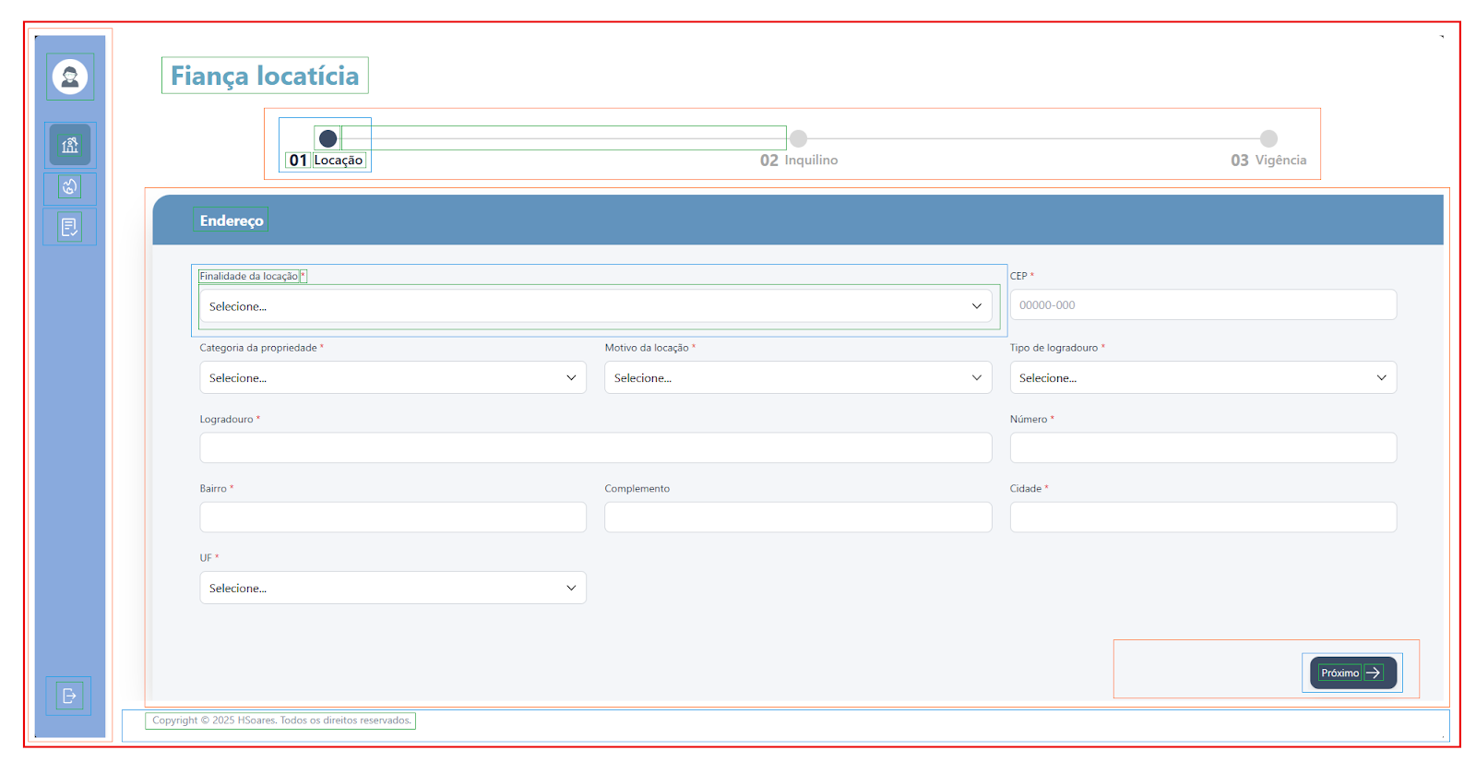Expand the Motivo da locação dropdown
The width and height of the screenshot is (1476, 762).
[797, 377]
